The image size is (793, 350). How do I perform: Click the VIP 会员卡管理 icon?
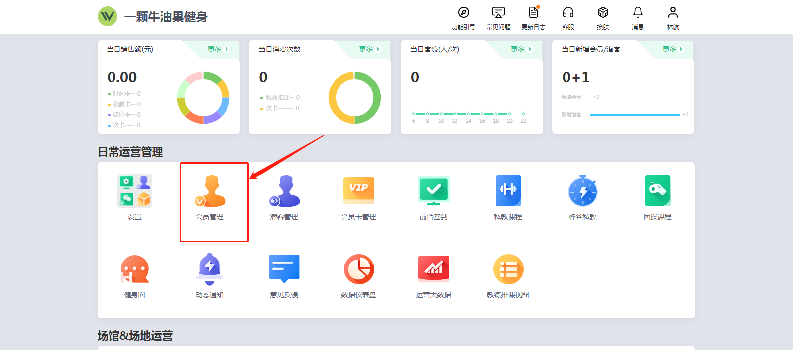pyautogui.click(x=358, y=191)
